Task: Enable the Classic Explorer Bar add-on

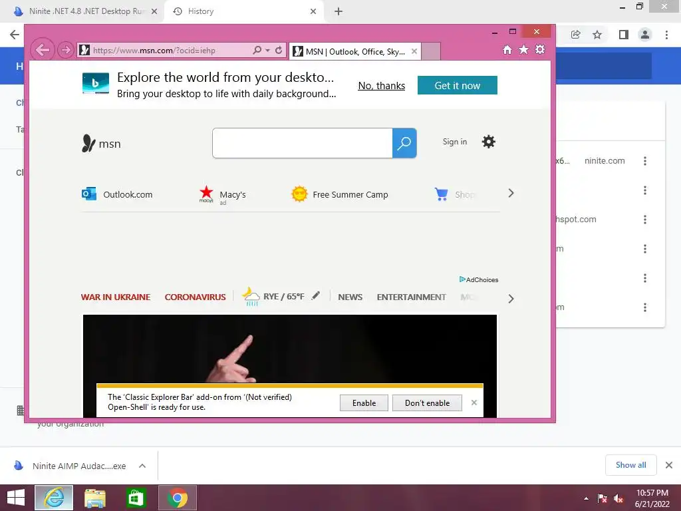Action: tap(364, 403)
